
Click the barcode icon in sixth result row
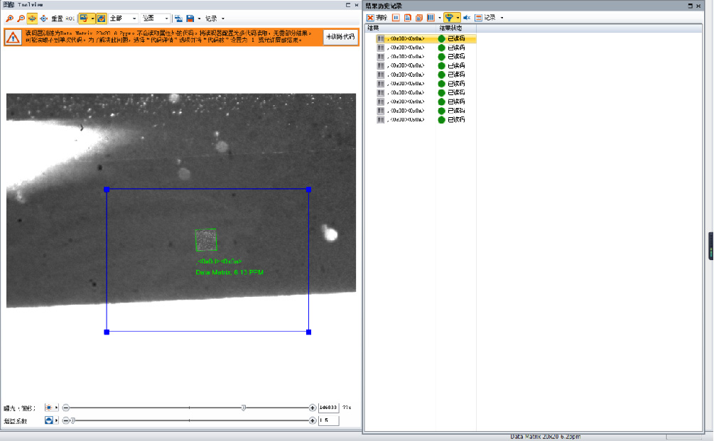(x=381, y=84)
